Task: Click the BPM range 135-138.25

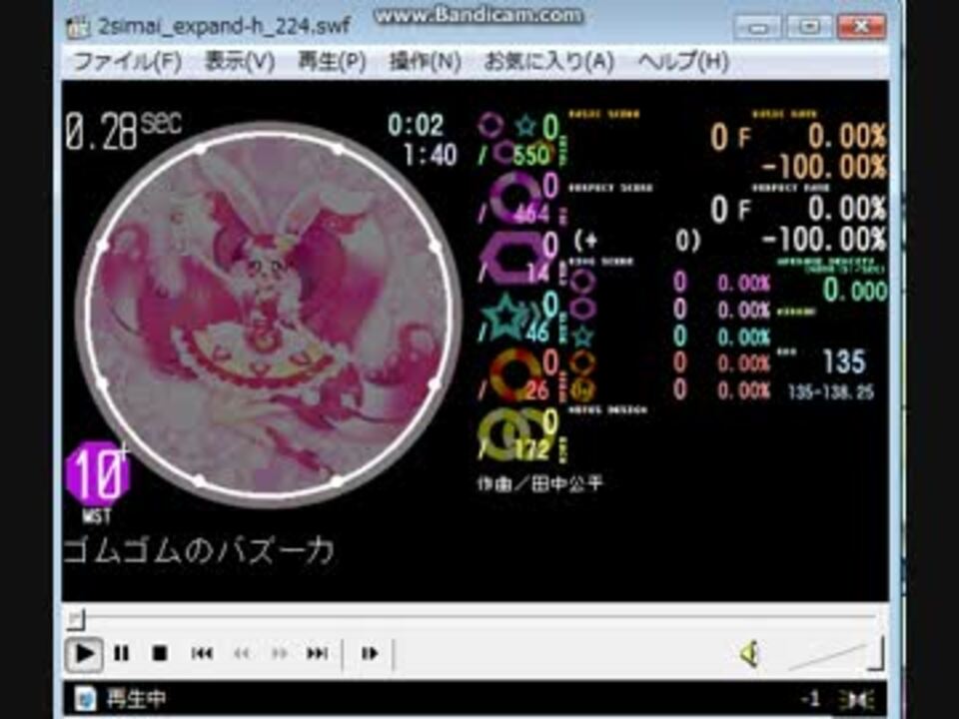Action: pyautogui.click(x=831, y=391)
